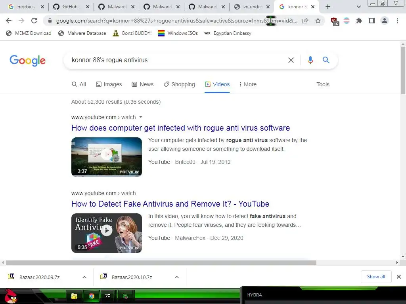Screen dimensions: 406x304
Task: Switch to the vx-under tab
Action: (x=251, y=7)
